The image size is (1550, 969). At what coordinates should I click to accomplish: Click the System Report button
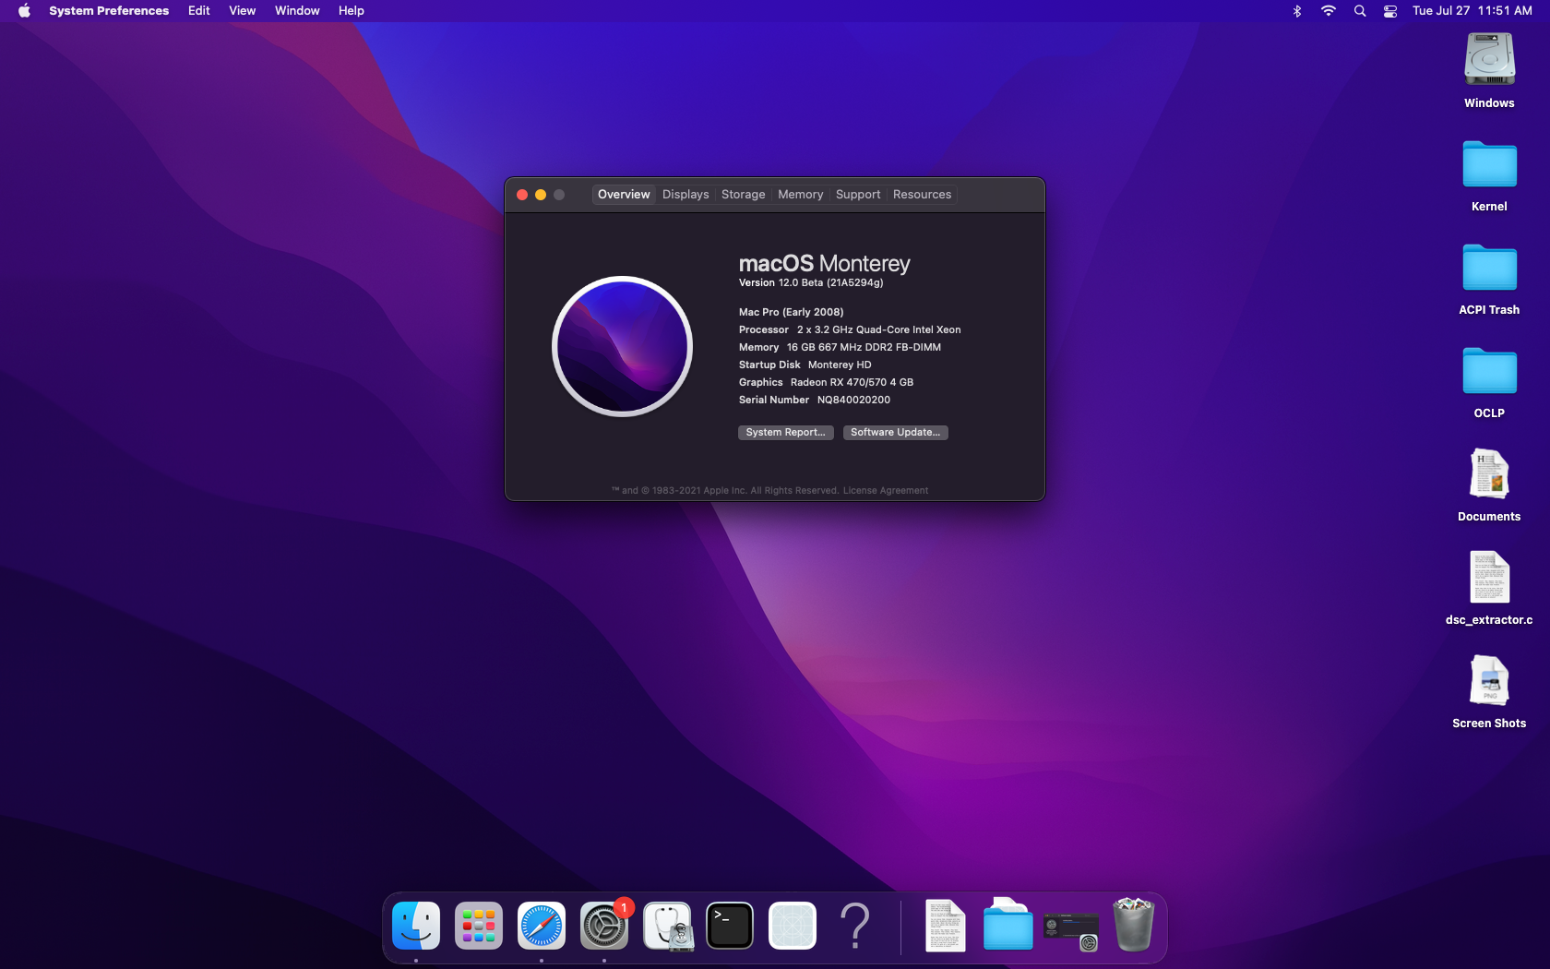click(x=786, y=432)
